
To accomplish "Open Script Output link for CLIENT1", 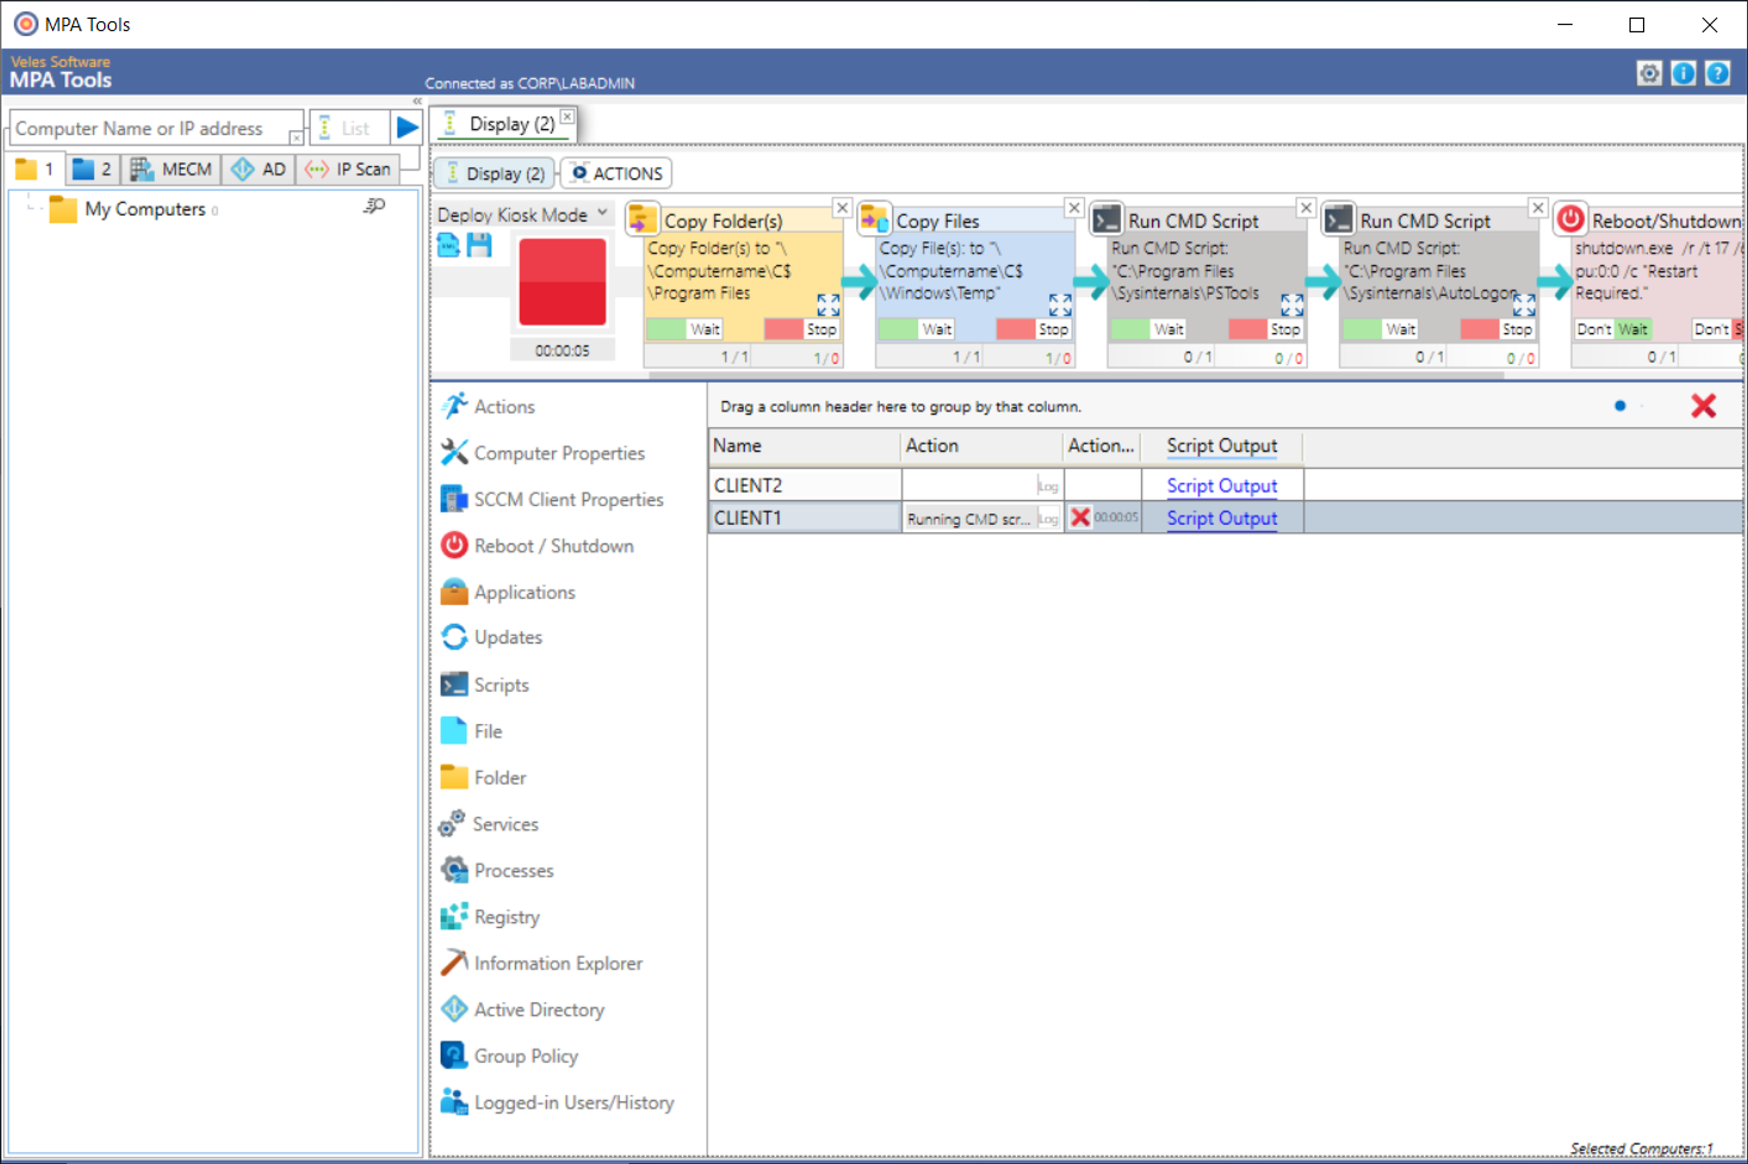I will pyautogui.click(x=1221, y=518).
